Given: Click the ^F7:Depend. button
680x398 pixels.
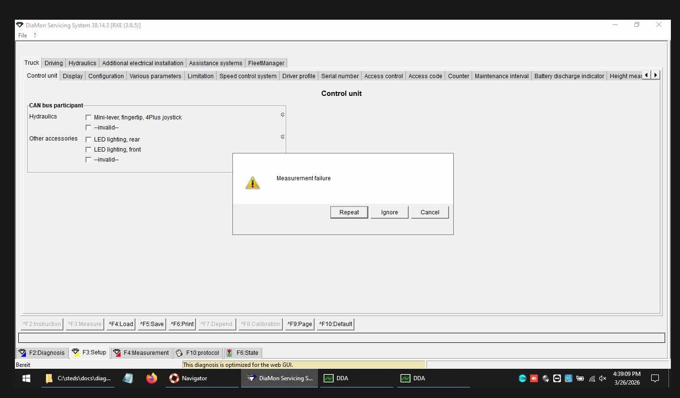Looking at the screenshot, I should (217, 324).
